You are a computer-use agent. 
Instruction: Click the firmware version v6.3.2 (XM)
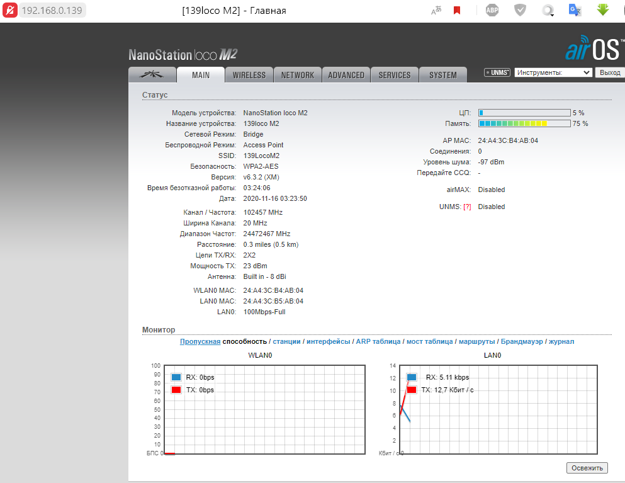[x=261, y=177]
